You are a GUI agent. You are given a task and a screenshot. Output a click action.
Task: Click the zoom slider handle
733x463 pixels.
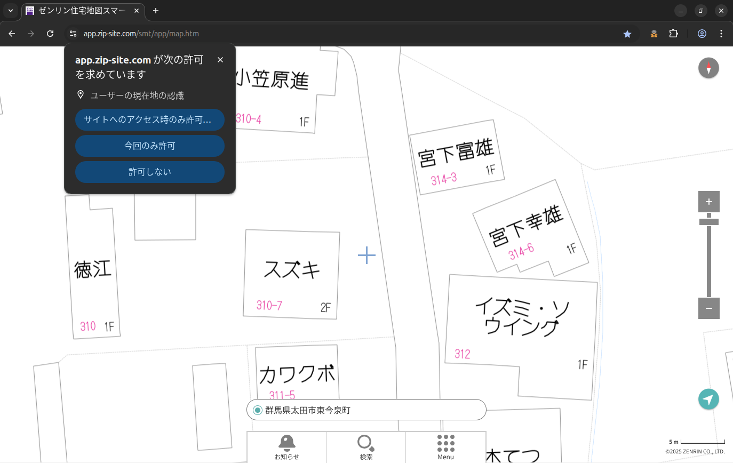[708, 221]
